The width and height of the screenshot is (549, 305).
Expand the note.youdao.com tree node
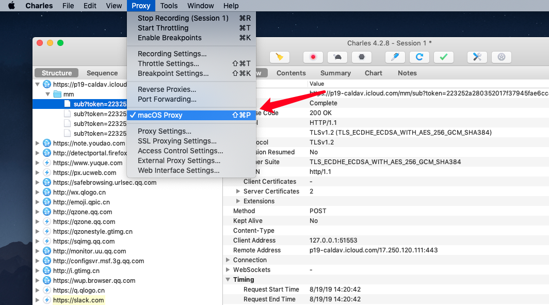pos(38,143)
